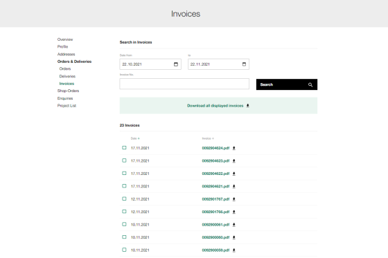Open invoice link 0092904621.pdf

[x=215, y=186]
